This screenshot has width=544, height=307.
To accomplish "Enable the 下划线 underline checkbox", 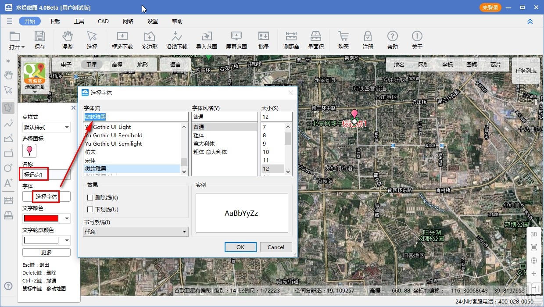I will tap(90, 210).
